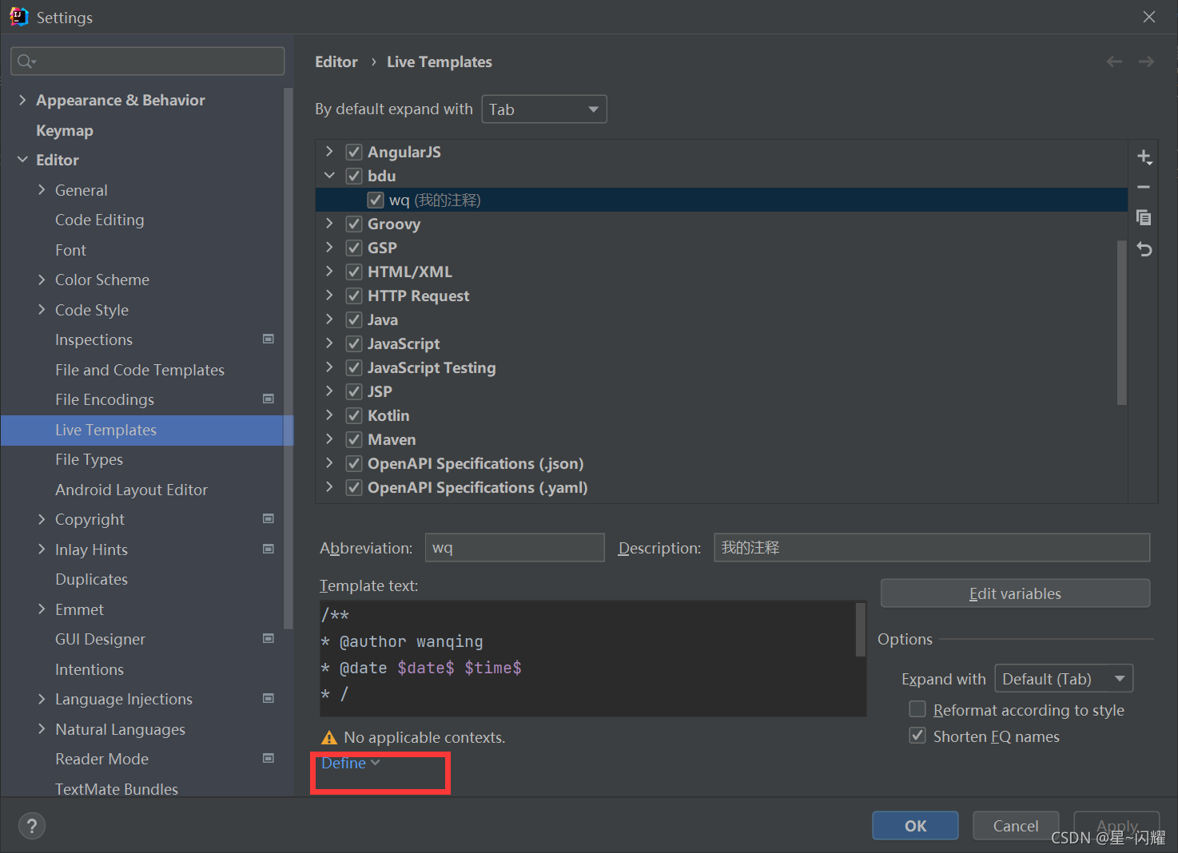The height and width of the screenshot is (853, 1178).
Task: Toggle the Java template group checkbox
Action: click(x=354, y=319)
